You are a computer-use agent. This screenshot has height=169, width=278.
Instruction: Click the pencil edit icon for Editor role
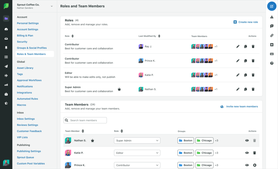click(238, 75)
